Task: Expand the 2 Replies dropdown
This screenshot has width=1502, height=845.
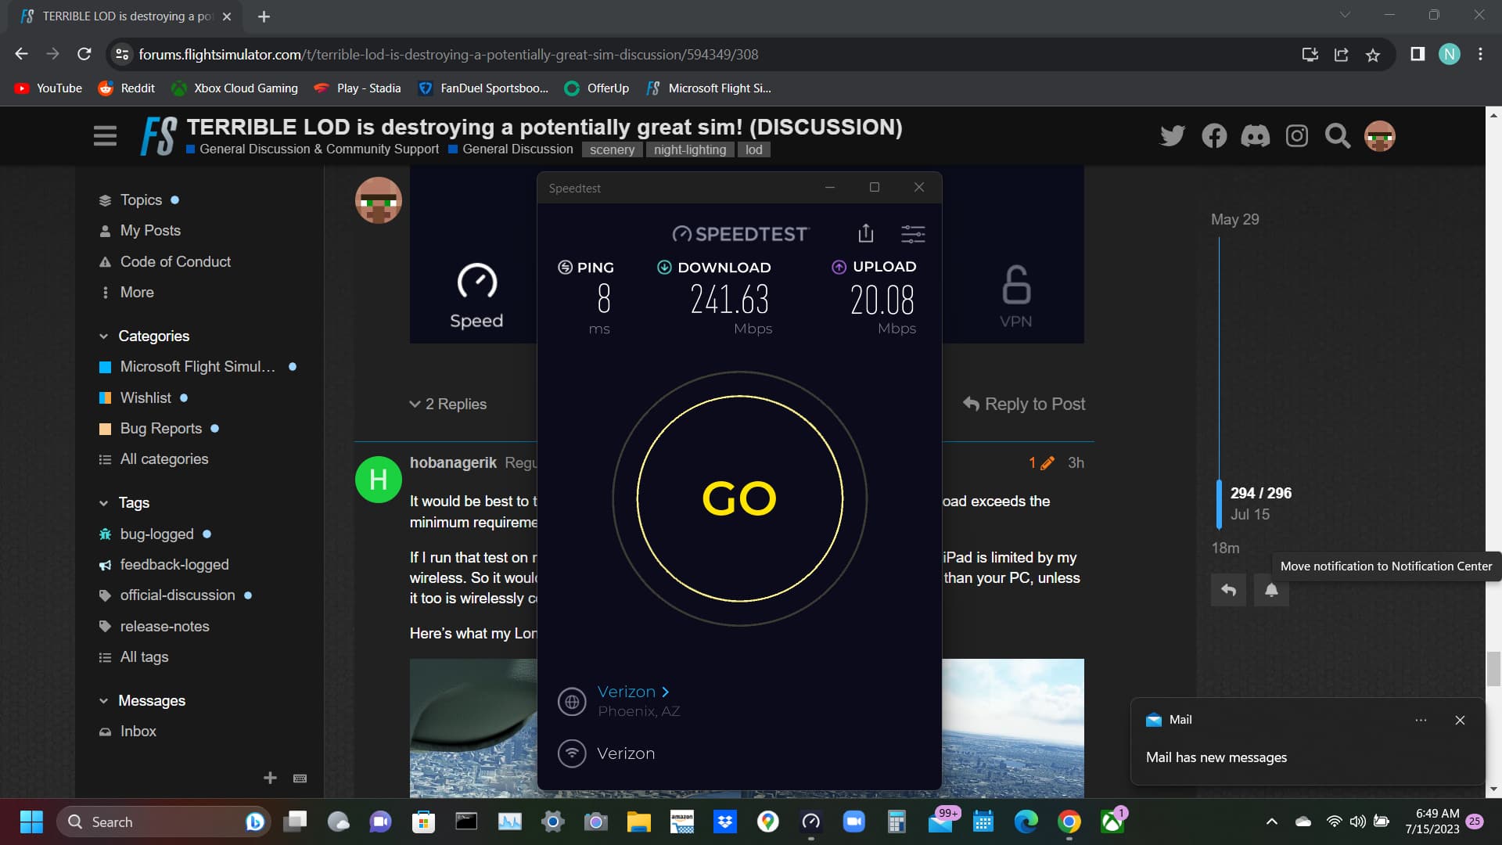Action: [x=448, y=404]
